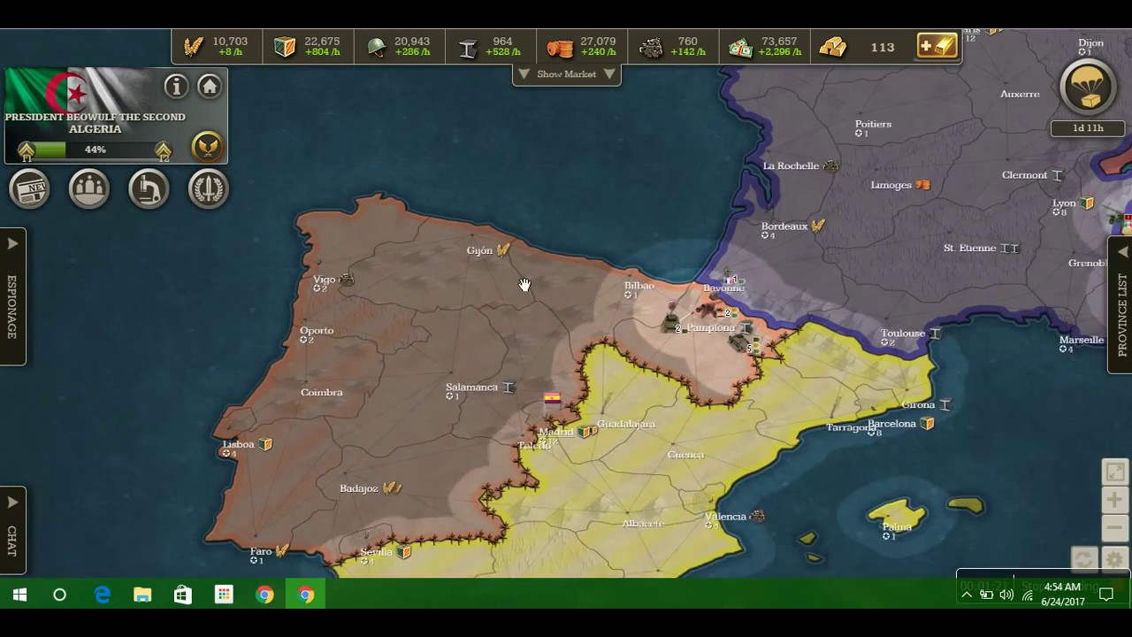1132x637 pixels.
Task: Open the coalitions sword wreath icon
Action: (x=209, y=188)
